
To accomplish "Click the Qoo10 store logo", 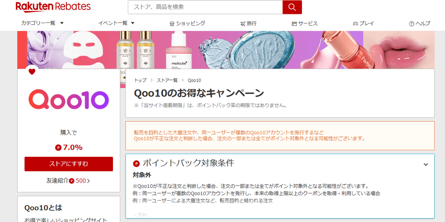I will pos(69,99).
